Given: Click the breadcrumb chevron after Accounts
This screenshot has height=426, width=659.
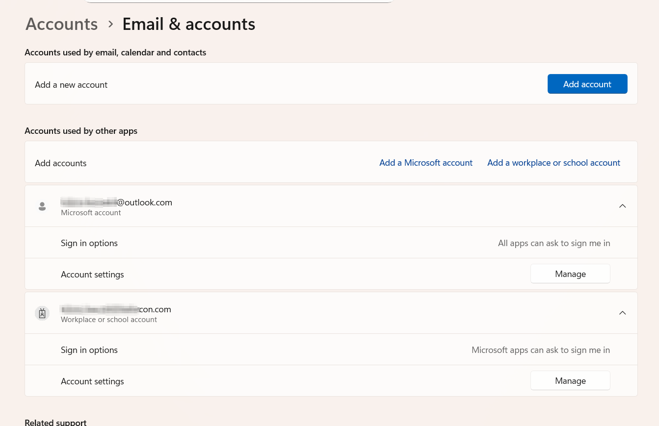Looking at the screenshot, I should tap(111, 24).
